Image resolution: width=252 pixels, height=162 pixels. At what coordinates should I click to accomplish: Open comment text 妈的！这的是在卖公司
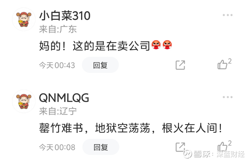[94, 46]
